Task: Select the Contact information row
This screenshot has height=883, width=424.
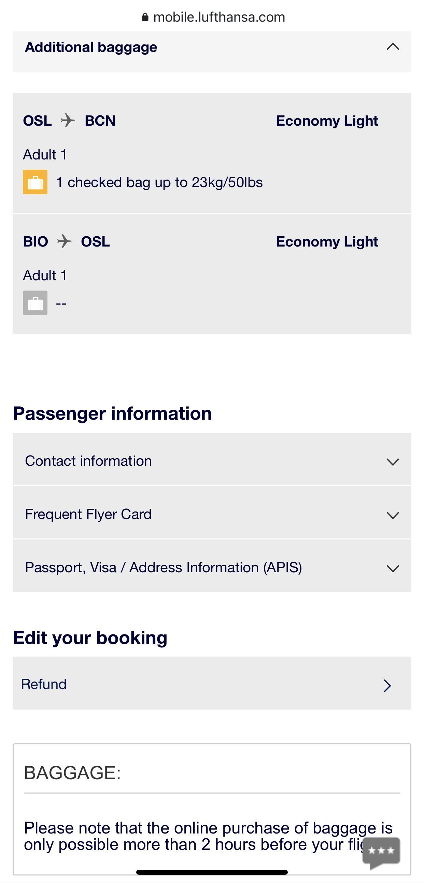Action: coord(88,461)
